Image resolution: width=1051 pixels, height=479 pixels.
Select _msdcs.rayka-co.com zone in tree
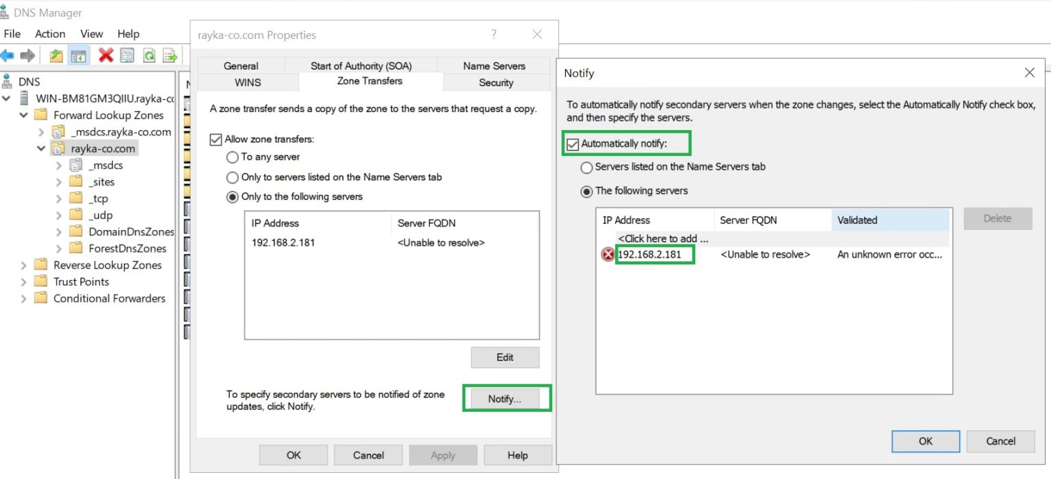pyautogui.click(x=120, y=132)
